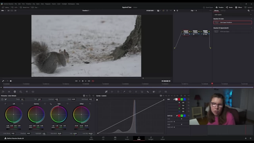Screen dimensions: 254x143
Task: Open the Clips filter dropdown arrow
Action: pos(38,7)
